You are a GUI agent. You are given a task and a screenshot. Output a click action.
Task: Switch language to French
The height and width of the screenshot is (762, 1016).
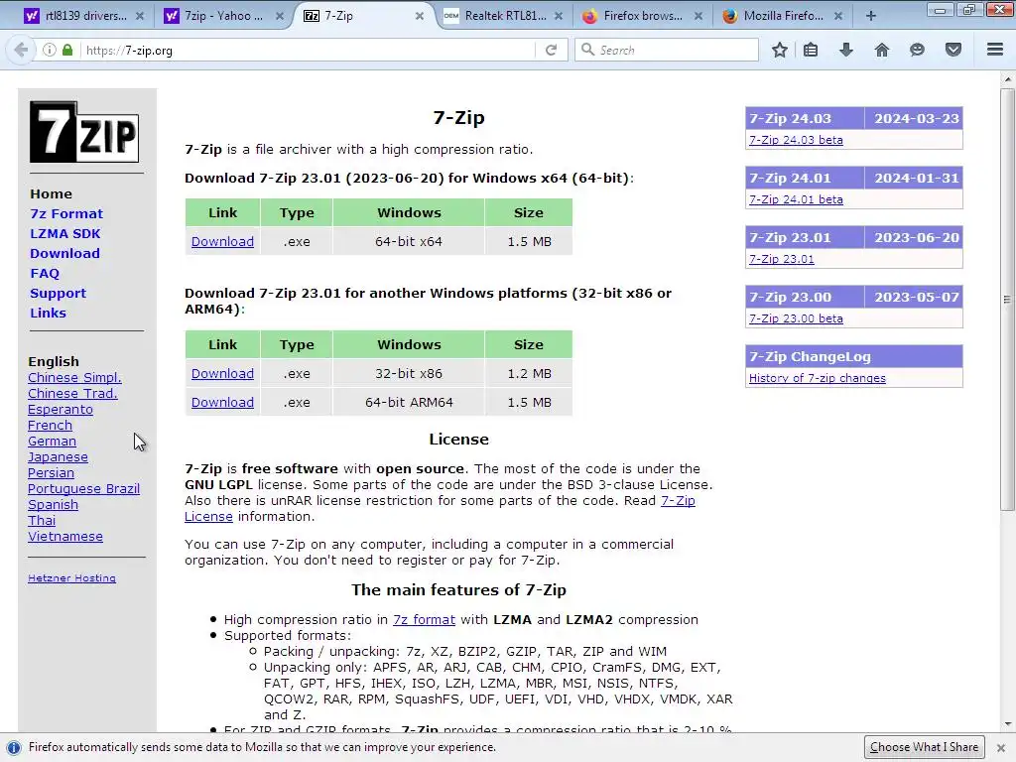tap(50, 425)
